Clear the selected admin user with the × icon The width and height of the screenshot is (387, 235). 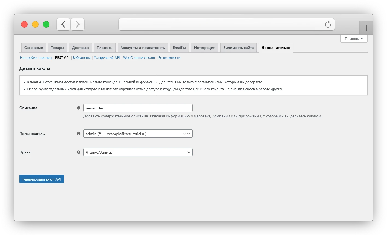[x=184, y=134]
